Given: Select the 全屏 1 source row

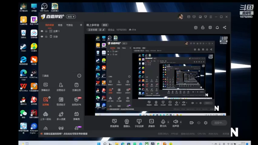Looking at the screenshot, I should (x=61, y=31).
